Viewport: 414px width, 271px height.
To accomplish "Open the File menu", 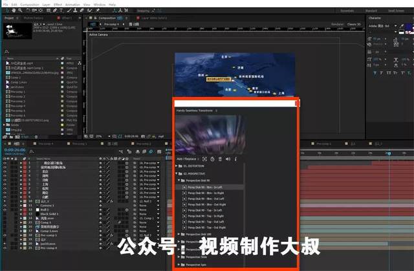I will (x=6, y=5).
